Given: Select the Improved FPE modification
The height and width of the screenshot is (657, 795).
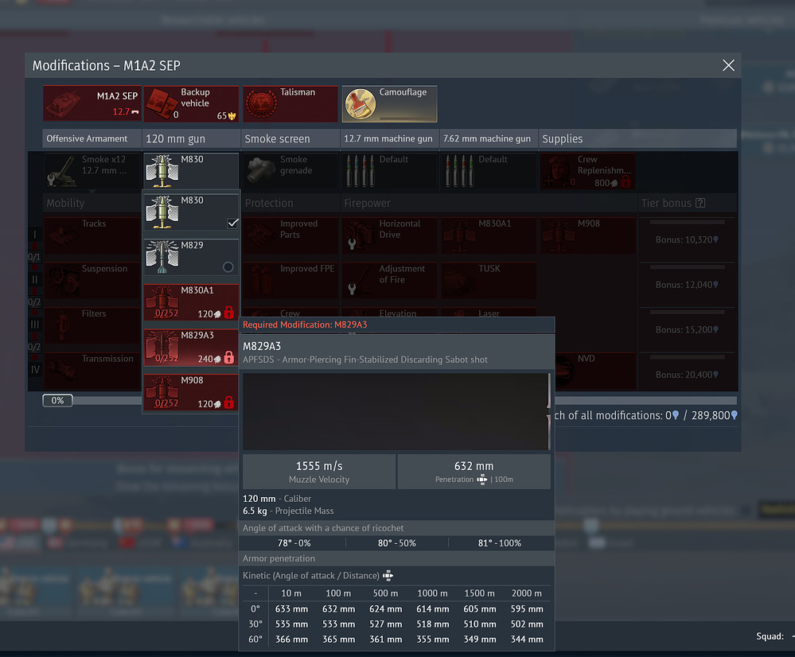Looking at the screenshot, I should [290, 280].
